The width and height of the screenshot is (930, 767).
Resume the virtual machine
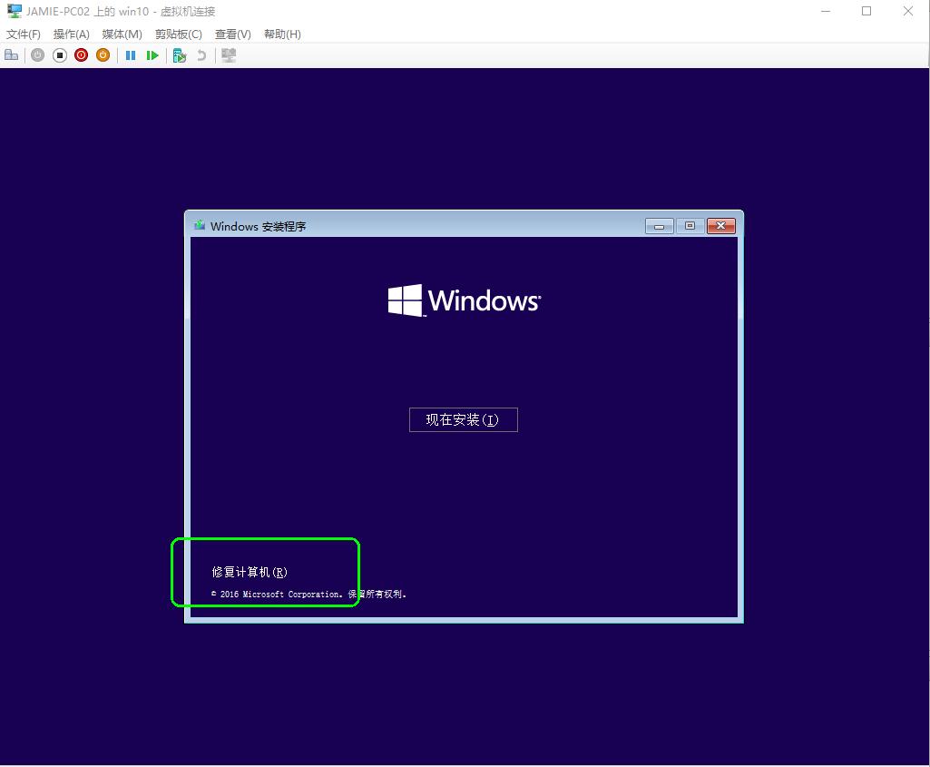[152, 54]
